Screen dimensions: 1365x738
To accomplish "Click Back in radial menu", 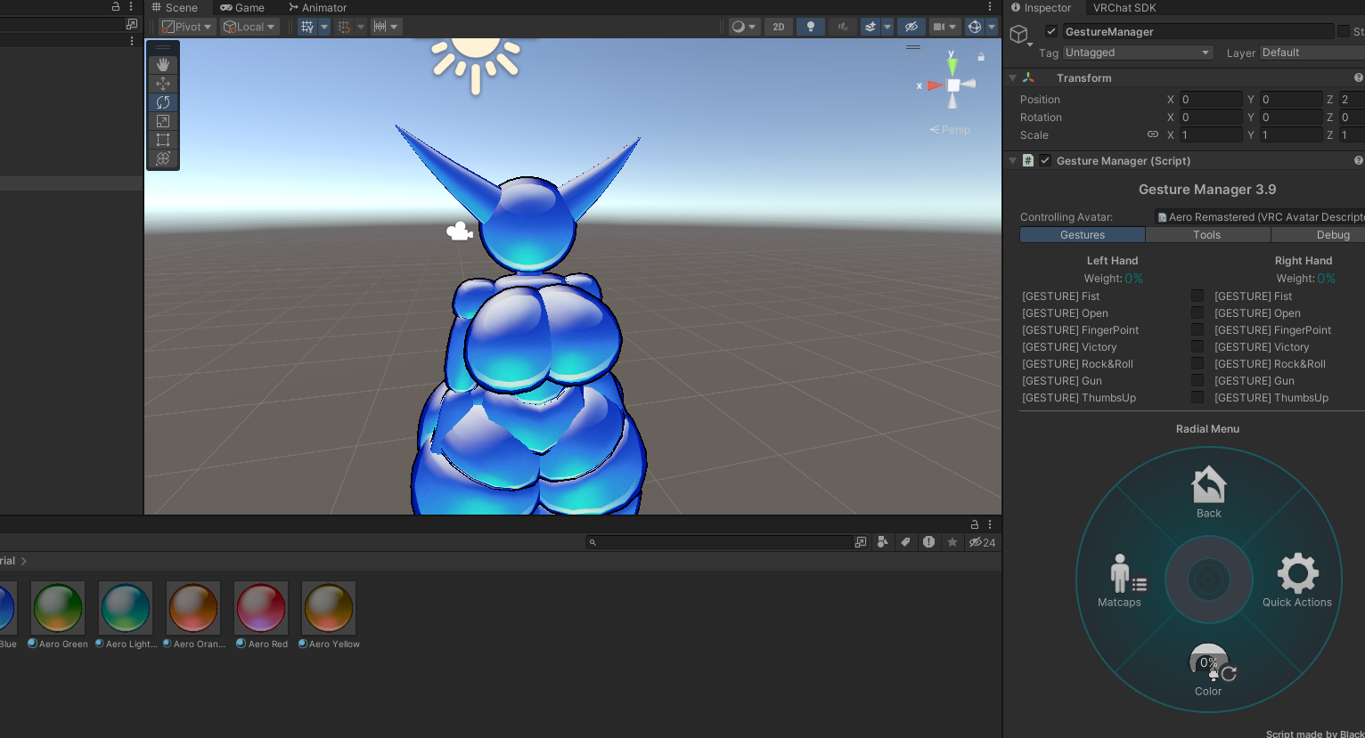I will tap(1209, 492).
